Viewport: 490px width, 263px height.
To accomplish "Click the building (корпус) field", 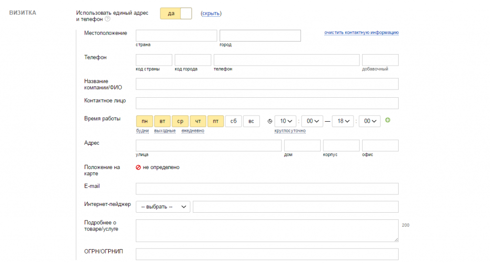I will 341,146.
